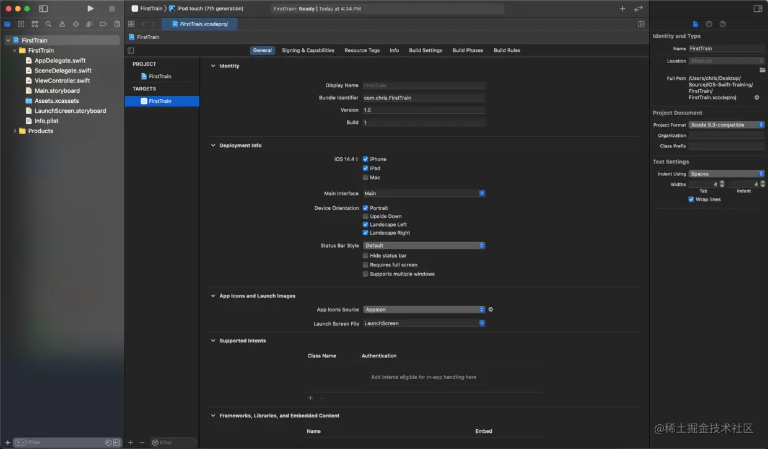The width and height of the screenshot is (768, 449).
Task: Open the Debug navigator
Action: pos(89,24)
